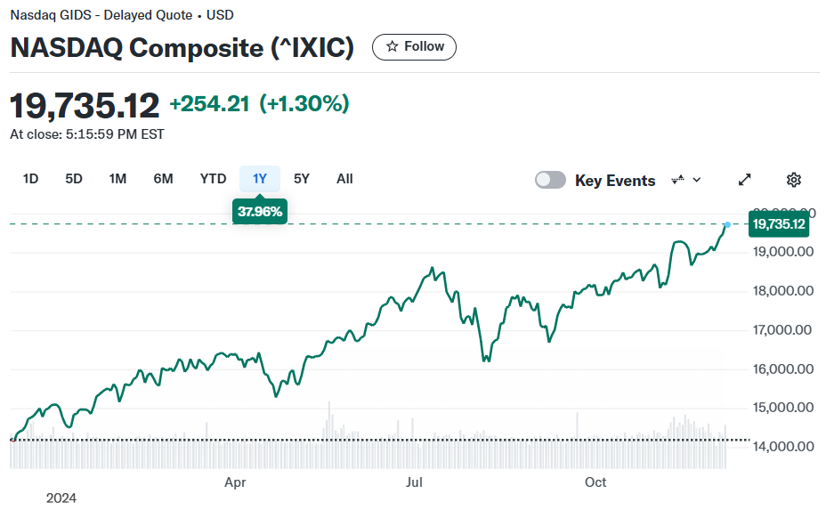Click the 19,735.12 current price label on axis
Viewport: 826px width, 510px height.
coord(779,224)
